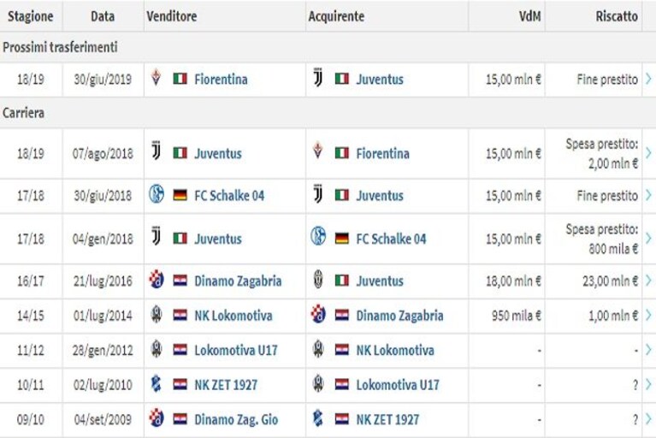This screenshot has height=438, width=656.
Task: Open Dinamo Zagabria seller link in 16/17 row
Action: pyautogui.click(x=238, y=281)
